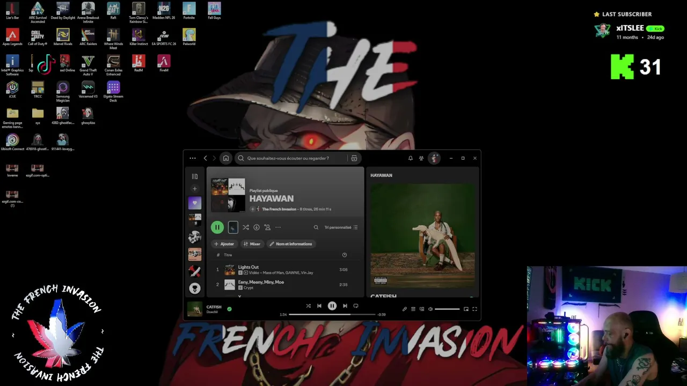Viewport: 687px width, 386px height.
Task: Sort by the duration clock column
Action: tap(345, 255)
